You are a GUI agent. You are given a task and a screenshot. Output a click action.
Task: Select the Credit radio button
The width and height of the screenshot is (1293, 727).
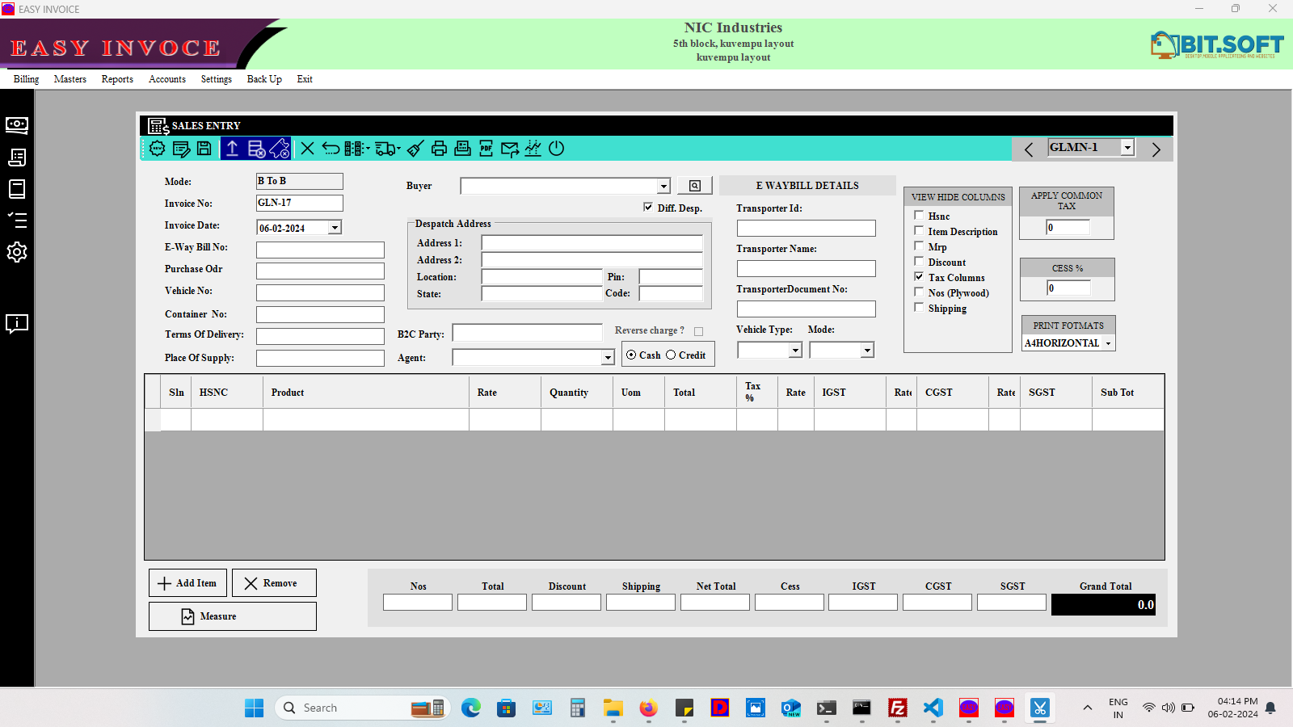(x=671, y=355)
